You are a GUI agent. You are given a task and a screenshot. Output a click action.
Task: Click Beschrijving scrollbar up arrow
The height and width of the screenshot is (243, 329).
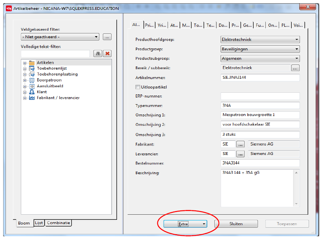click(x=296, y=173)
